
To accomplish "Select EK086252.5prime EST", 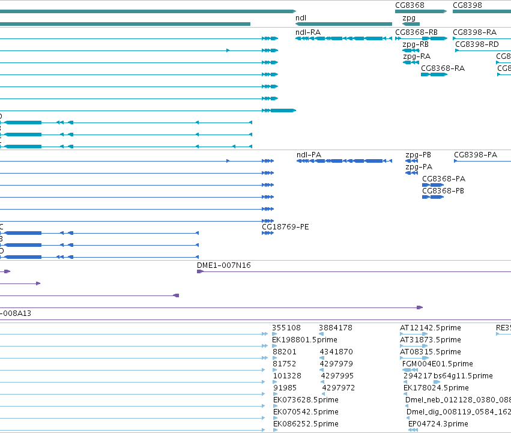I will point(275,430).
